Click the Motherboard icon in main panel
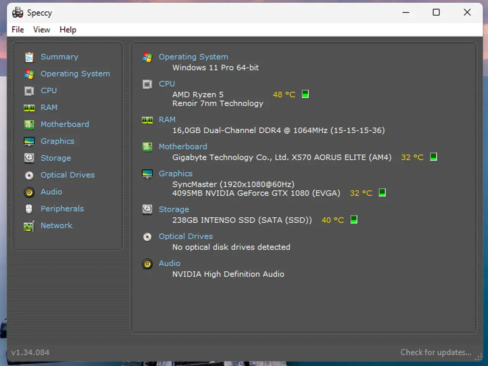The height and width of the screenshot is (366, 488). tap(147, 147)
